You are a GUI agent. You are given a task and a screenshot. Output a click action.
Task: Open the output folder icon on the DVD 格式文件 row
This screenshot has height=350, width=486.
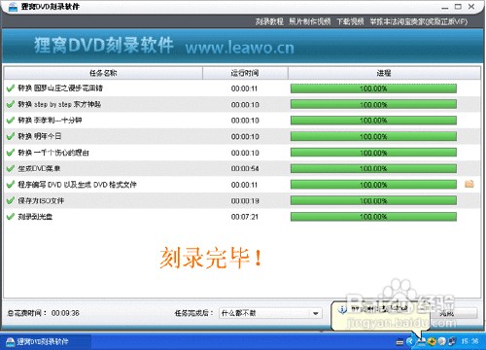(x=469, y=184)
